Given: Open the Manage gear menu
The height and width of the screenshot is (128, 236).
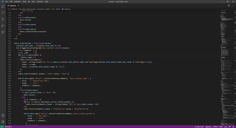Looking at the screenshot, I should [3, 122].
